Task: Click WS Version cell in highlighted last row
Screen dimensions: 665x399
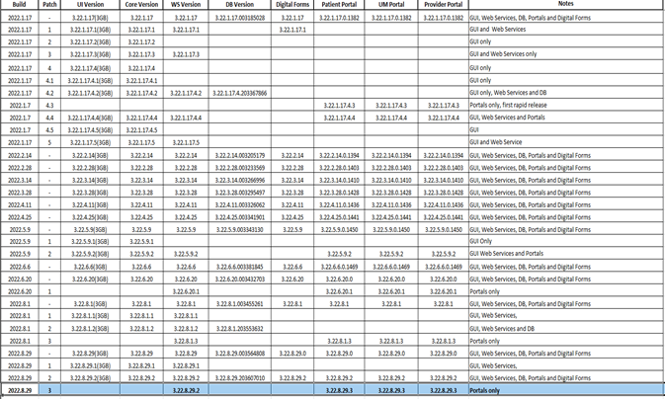Action: [x=186, y=391]
